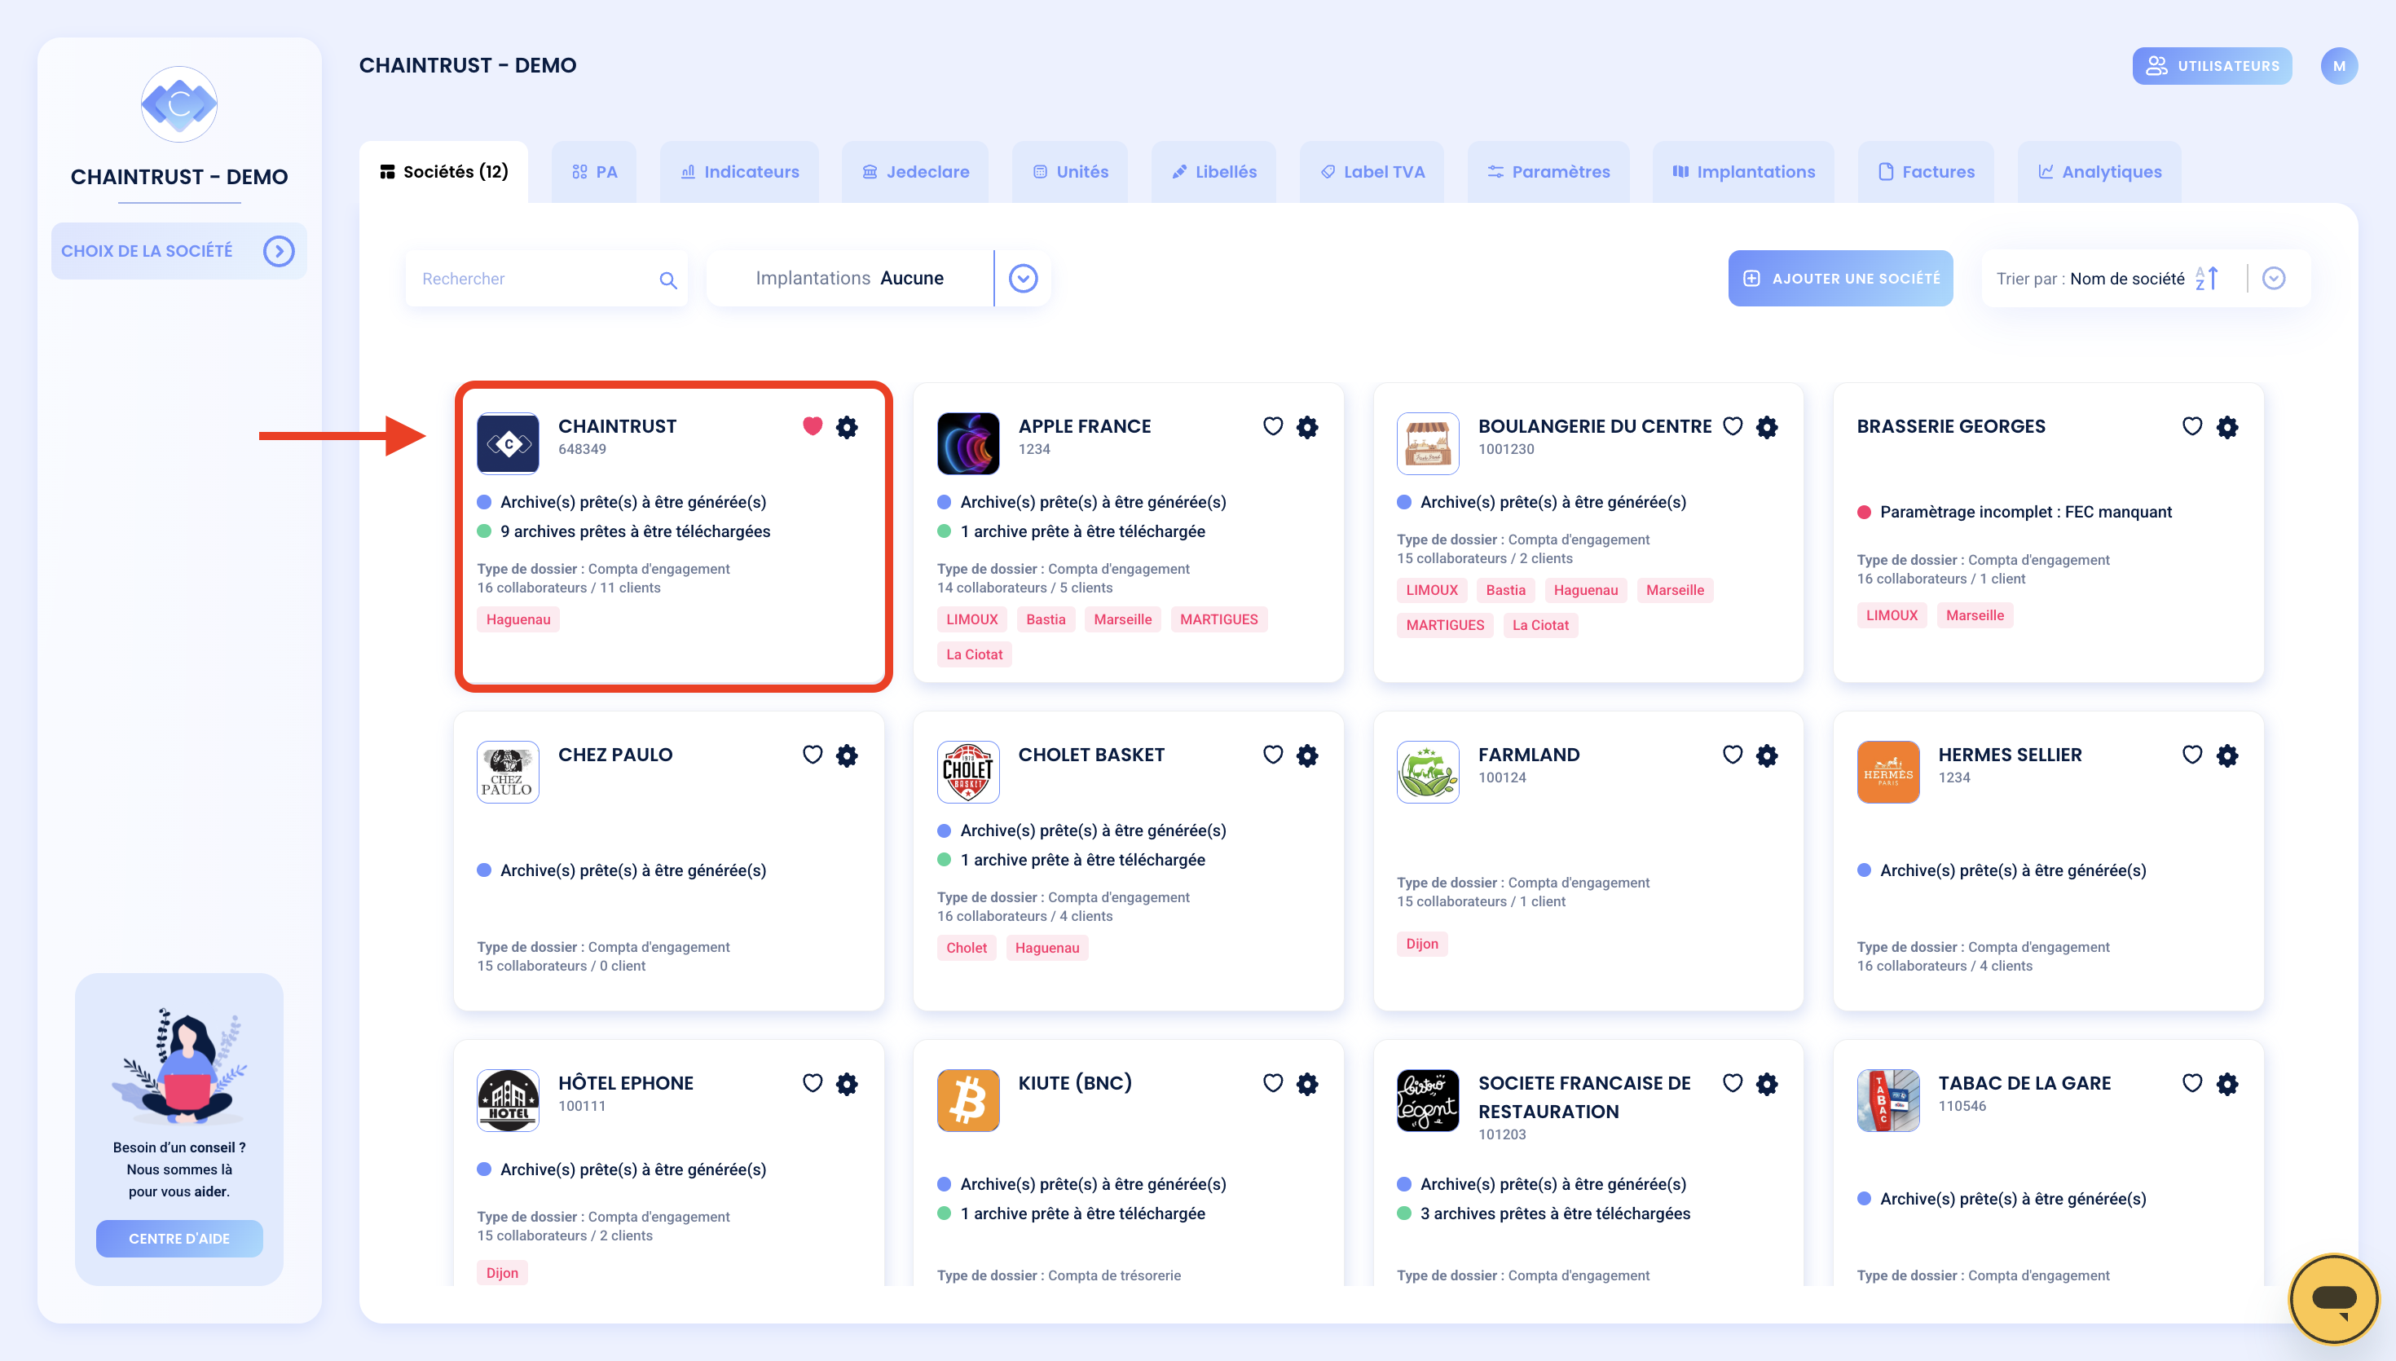2396x1361 pixels.
Task: Open the APPLE FRANCE logo thumbnail
Action: coord(968,443)
